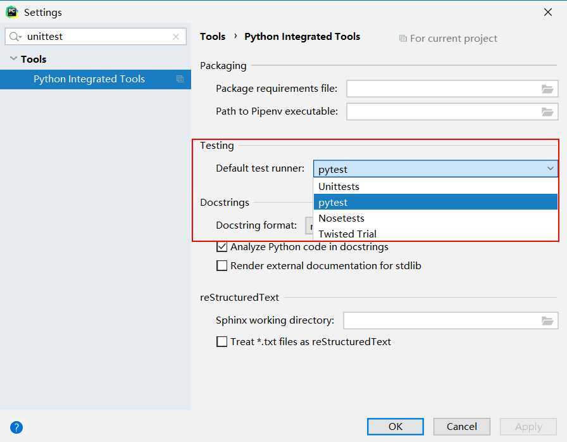This screenshot has height=442, width=567.
Task: Enable 'Render external documentation for stdlib'
Action: [221, 266]
